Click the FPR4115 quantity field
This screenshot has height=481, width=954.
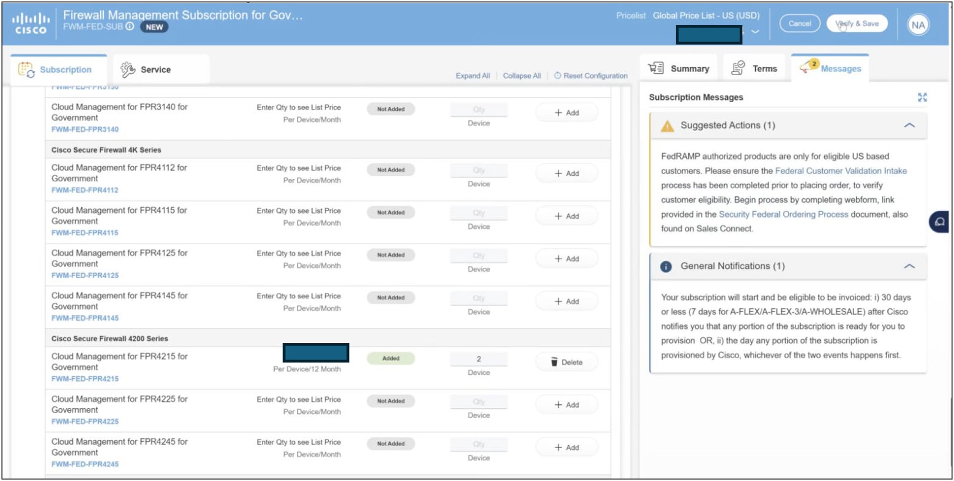coord(479,213)
